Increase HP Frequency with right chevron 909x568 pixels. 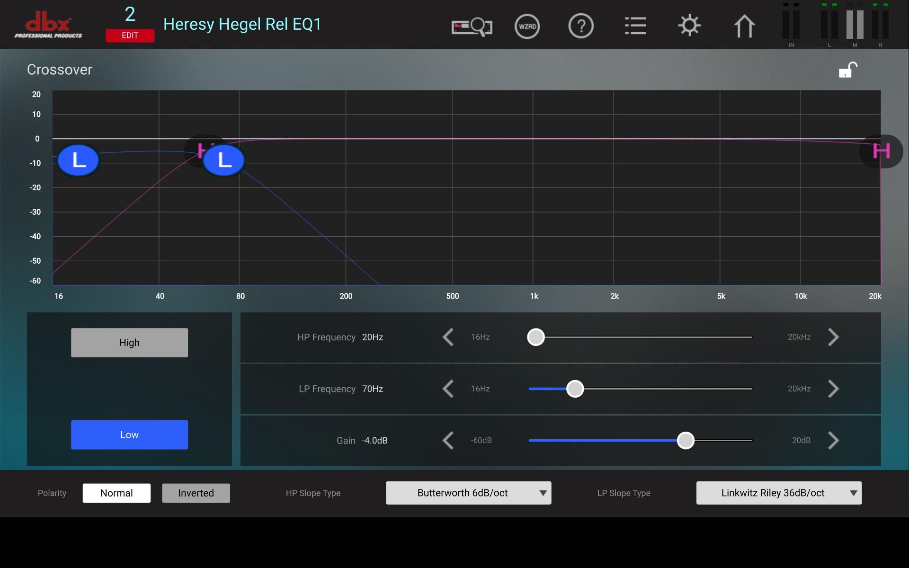[x=833, y=337]
